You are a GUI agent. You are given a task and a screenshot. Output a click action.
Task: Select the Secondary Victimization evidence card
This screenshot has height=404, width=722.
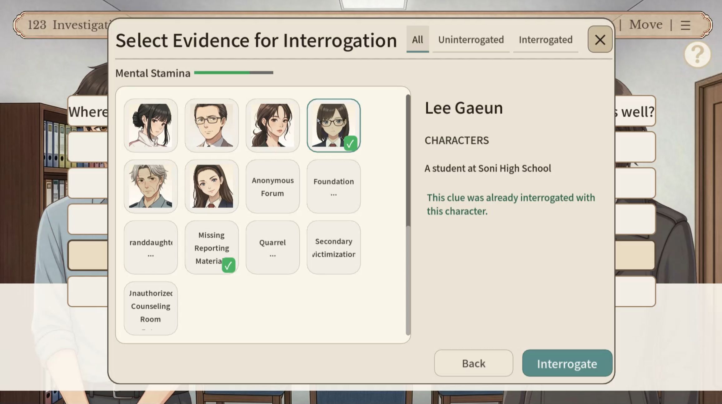pyautogui.click(x=333, y=247)
